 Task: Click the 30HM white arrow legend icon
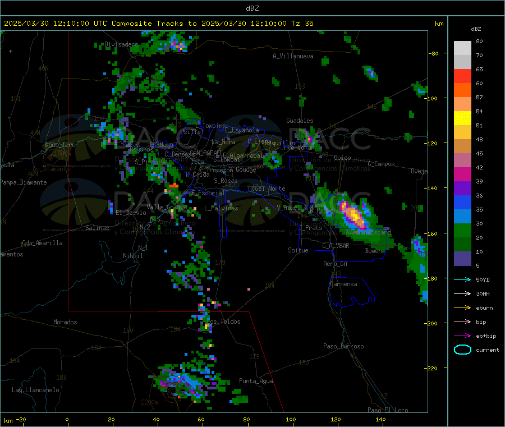pos(462,293)
